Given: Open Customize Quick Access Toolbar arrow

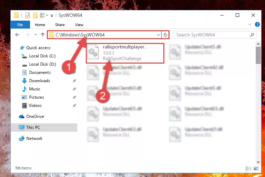Looking at the screenshot, I should tap(52, 15).
